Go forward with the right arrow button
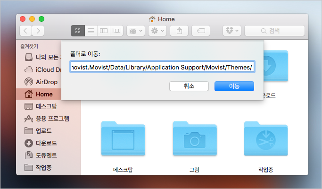The width and height of the screenshot is (322, 189). pos(38,31)
